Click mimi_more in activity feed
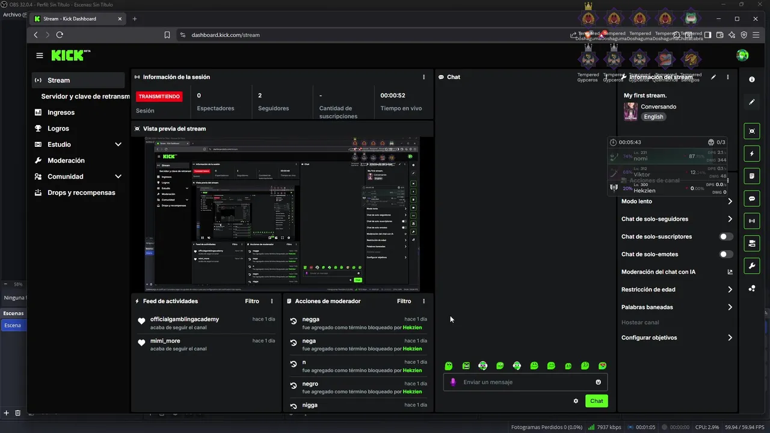 (165, 341)
